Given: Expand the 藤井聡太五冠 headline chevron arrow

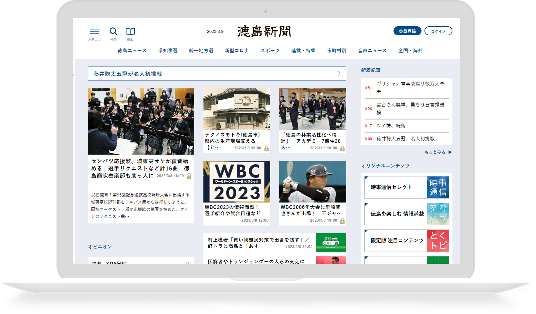Looking at the screenshot, I should tap(339, 74).
